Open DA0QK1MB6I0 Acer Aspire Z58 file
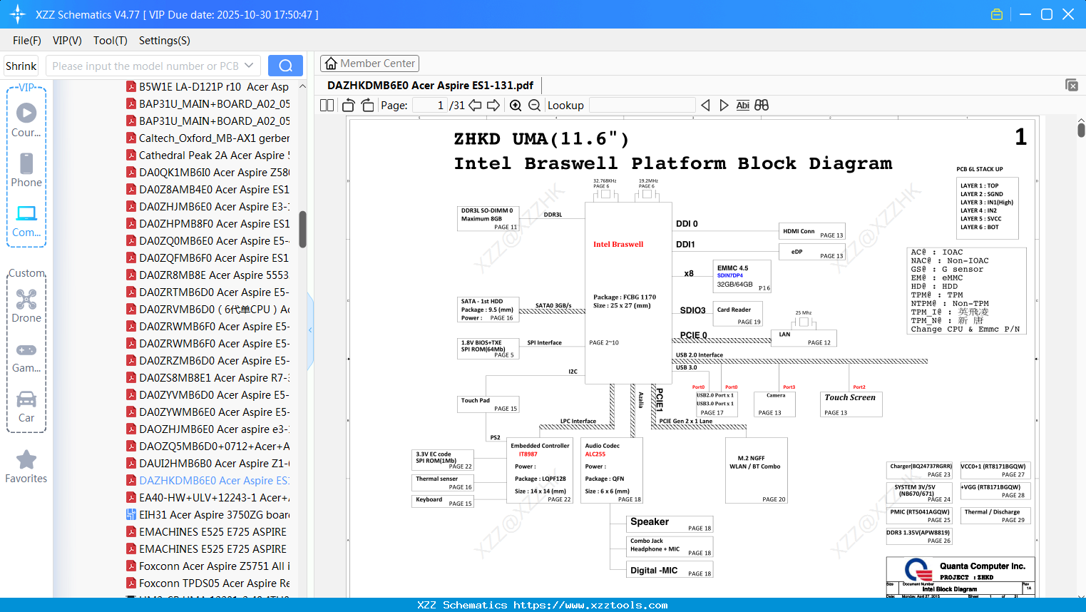1086x612 pixels. pyautogui.click(x=208, y=173)
